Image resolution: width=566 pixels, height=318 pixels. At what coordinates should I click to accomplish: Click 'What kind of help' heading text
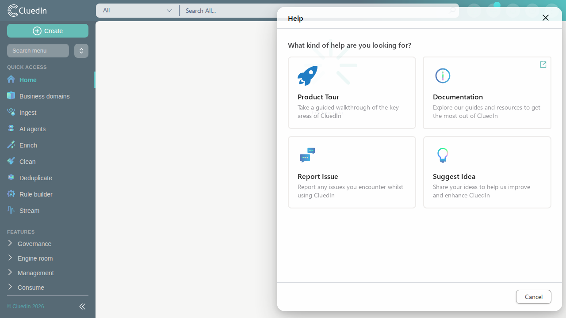point(349,45)
